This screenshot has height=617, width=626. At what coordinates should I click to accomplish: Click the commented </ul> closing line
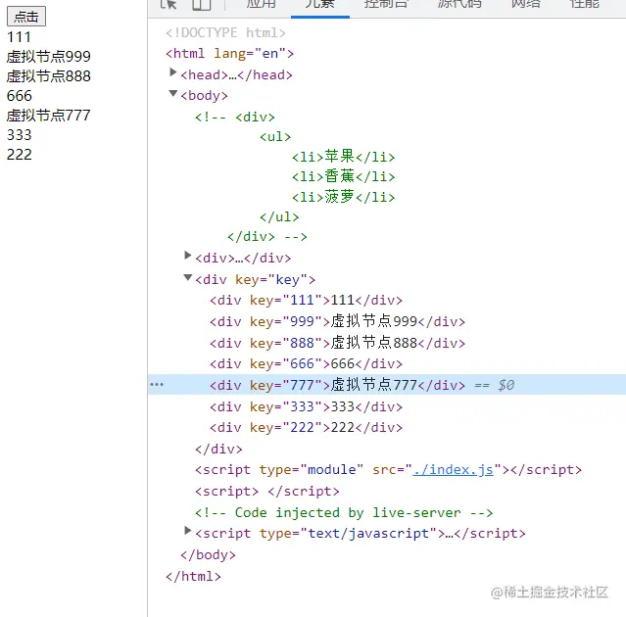(279, 216)
